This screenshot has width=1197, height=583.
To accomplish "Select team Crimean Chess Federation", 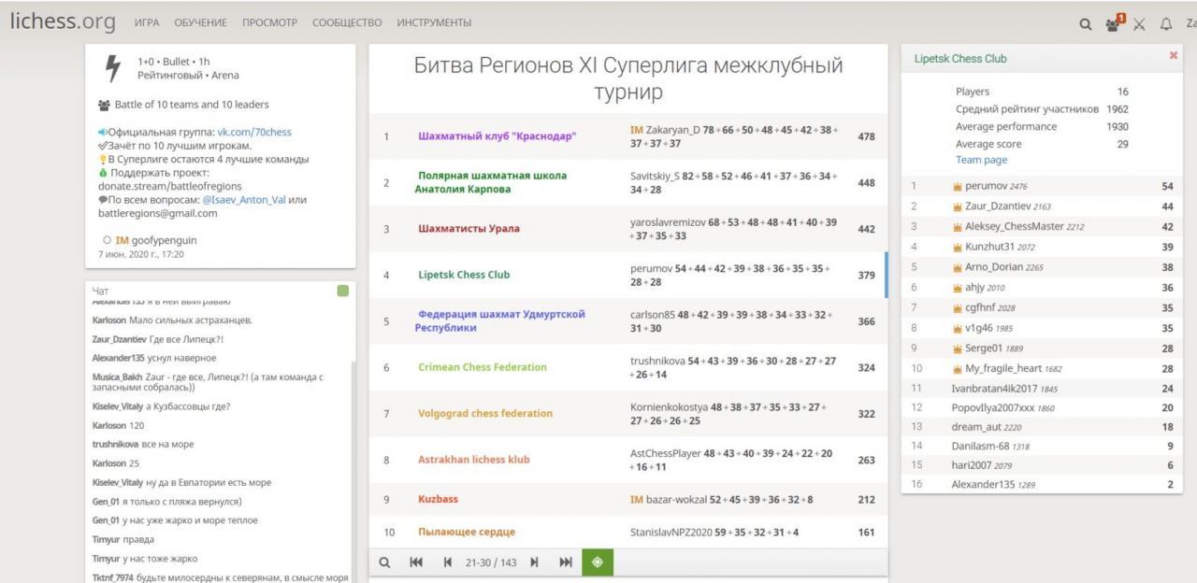I will click(482, 367).
